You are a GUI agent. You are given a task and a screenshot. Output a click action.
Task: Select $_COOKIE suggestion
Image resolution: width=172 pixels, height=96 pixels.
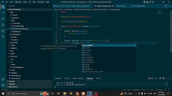point(109,45)
